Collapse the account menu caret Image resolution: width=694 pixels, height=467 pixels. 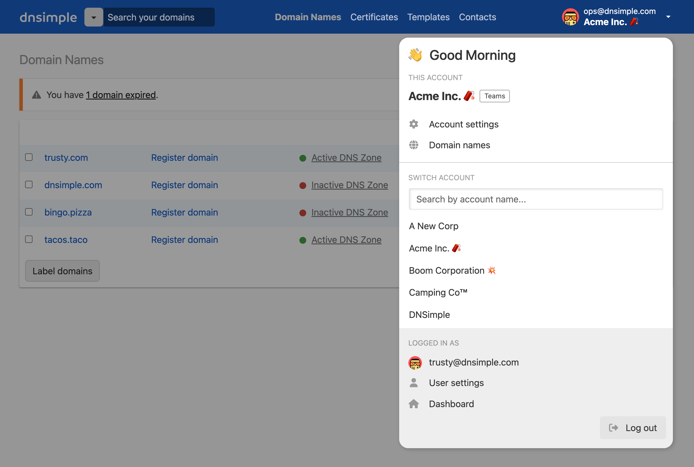pos(668,17)
